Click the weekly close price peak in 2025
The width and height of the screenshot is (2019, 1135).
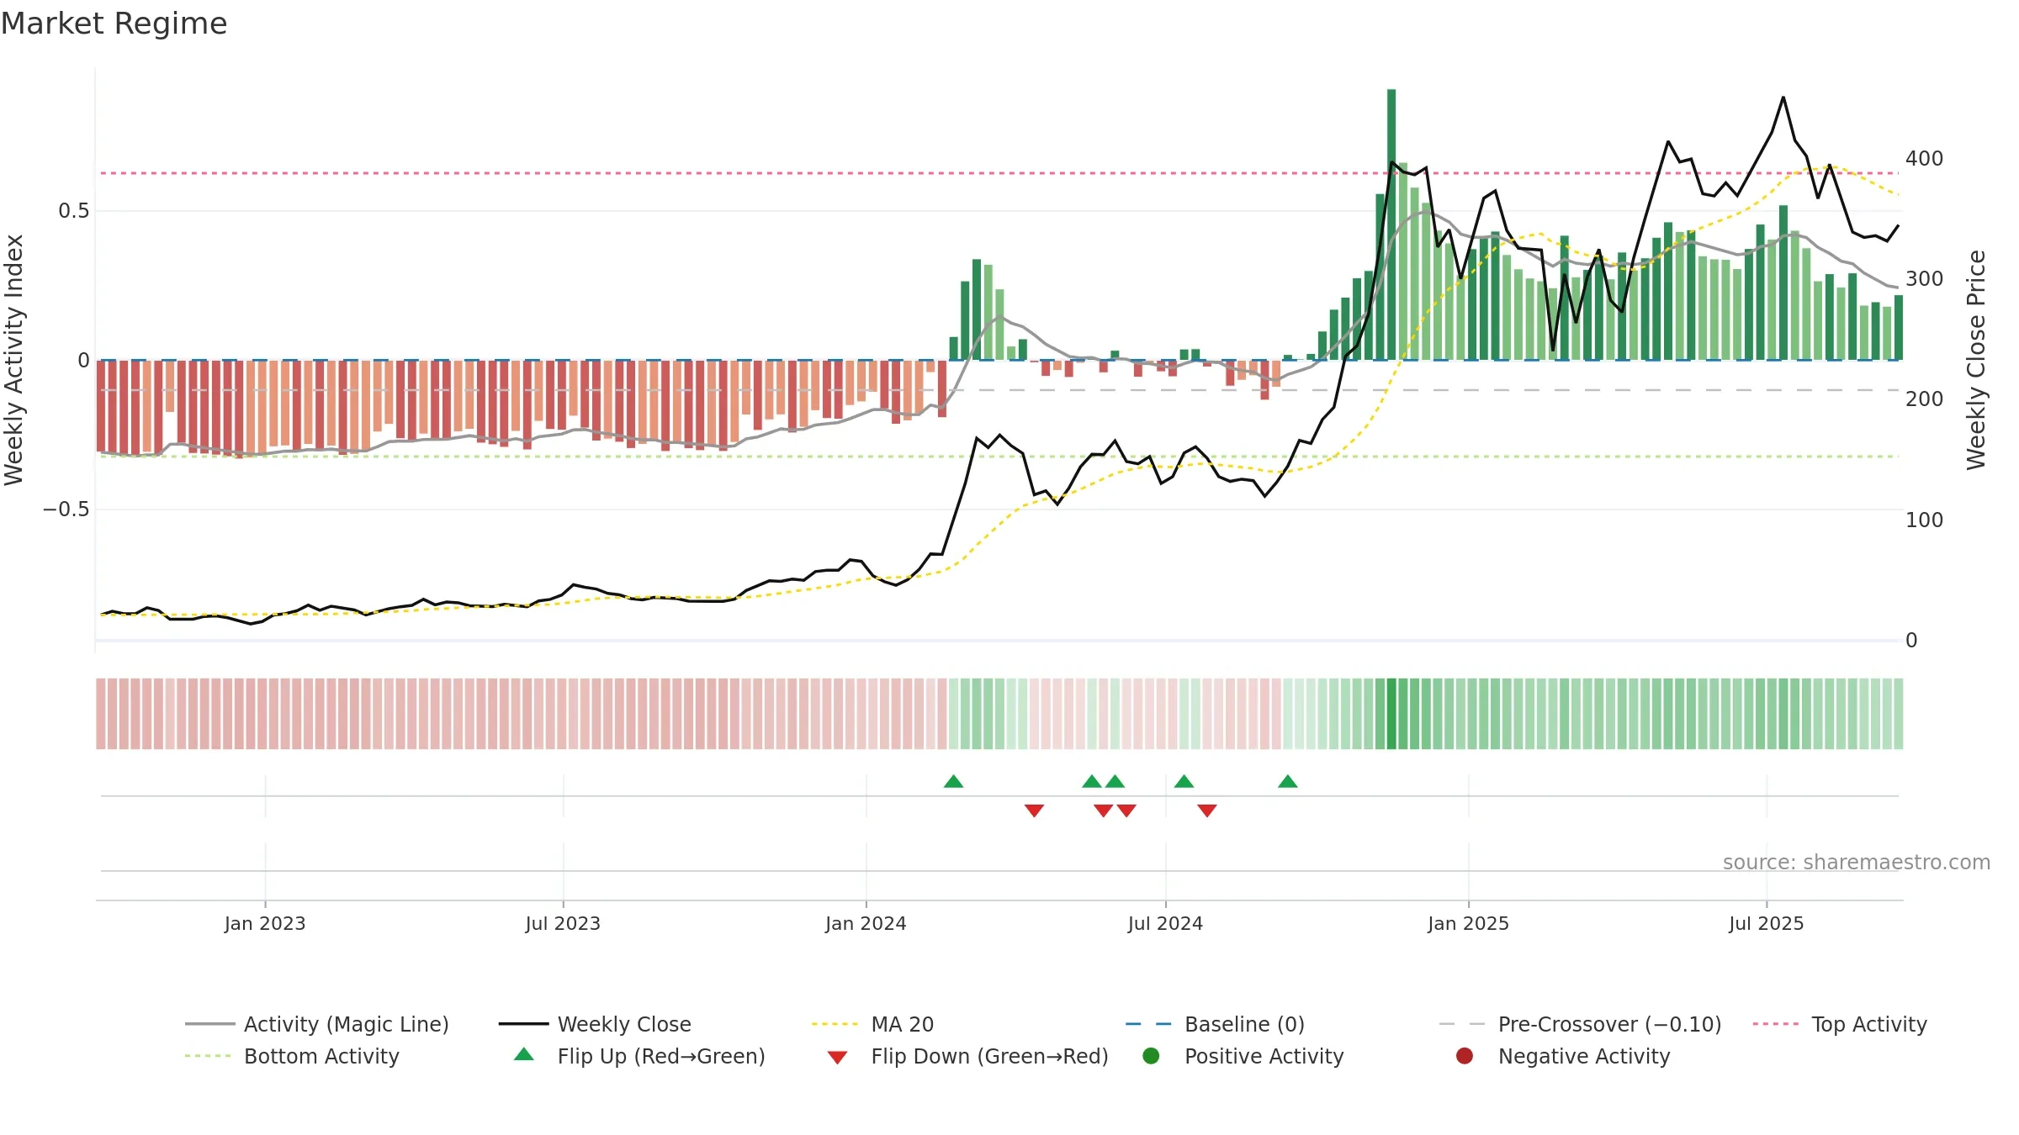tap(1783, 98)
